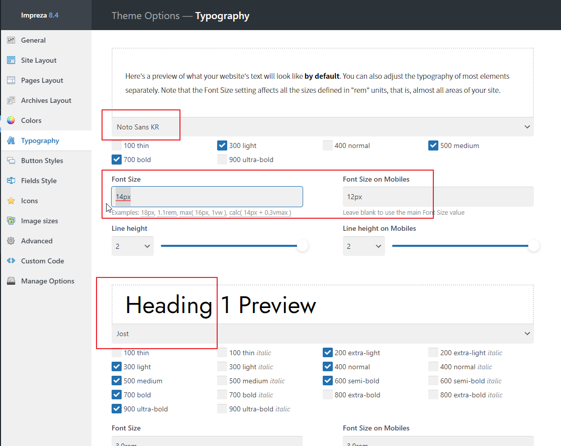Click the Custom Code brackets icon
This screenshot has height=446, width=561.
click(x=11, y=261)
